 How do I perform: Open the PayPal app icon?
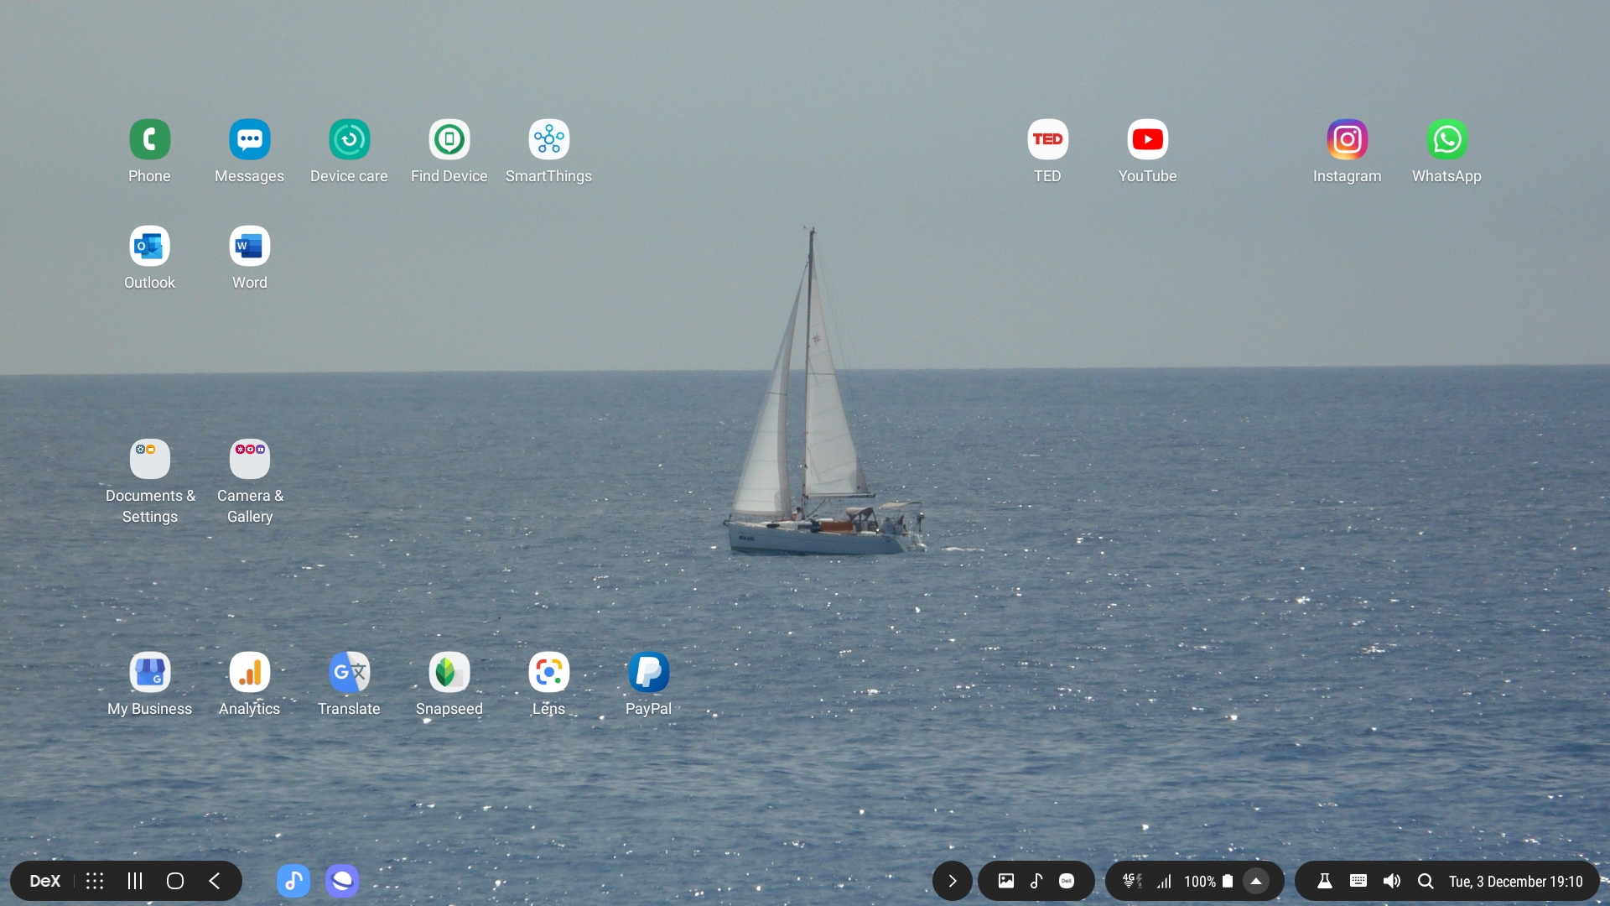pyautogui.click(x=648, y=673)
